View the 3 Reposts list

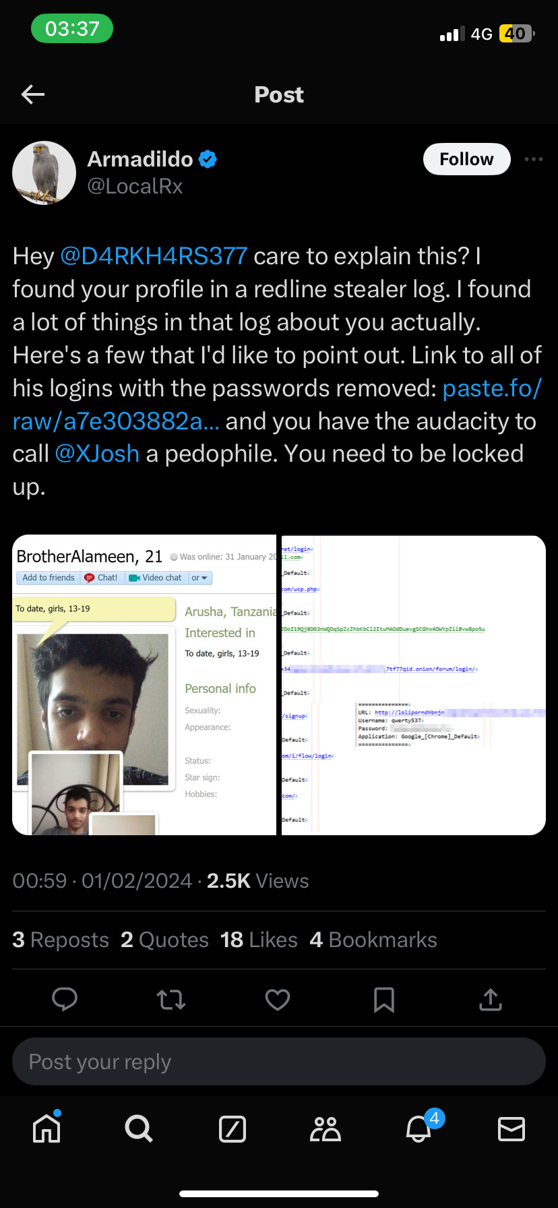click(61, 940)
